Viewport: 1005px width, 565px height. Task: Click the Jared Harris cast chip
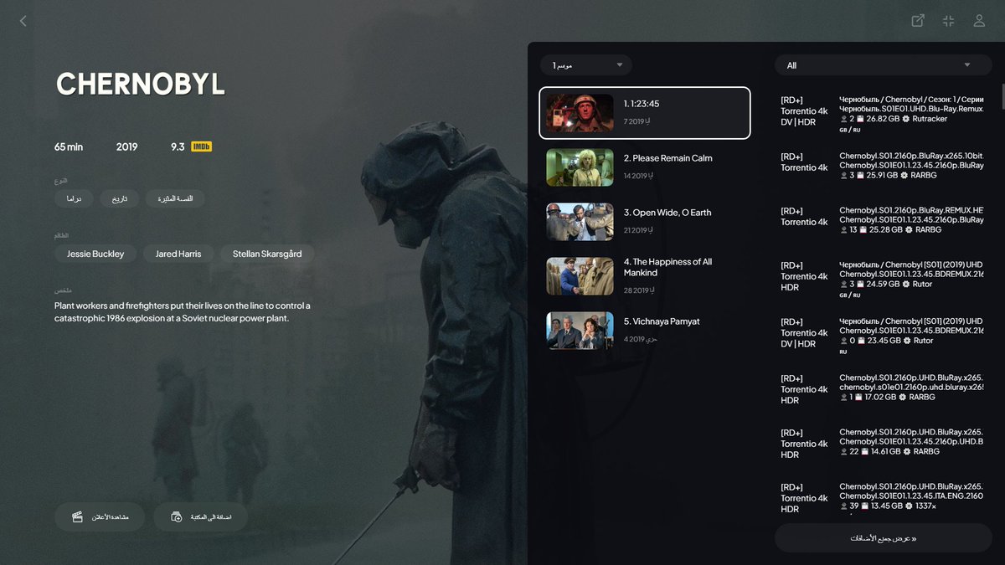tap(178, 254)
